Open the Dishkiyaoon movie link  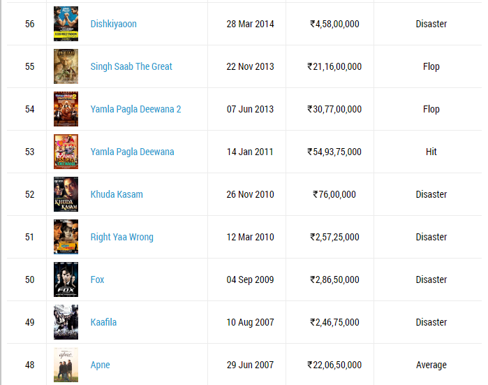(x=113, y=24)
